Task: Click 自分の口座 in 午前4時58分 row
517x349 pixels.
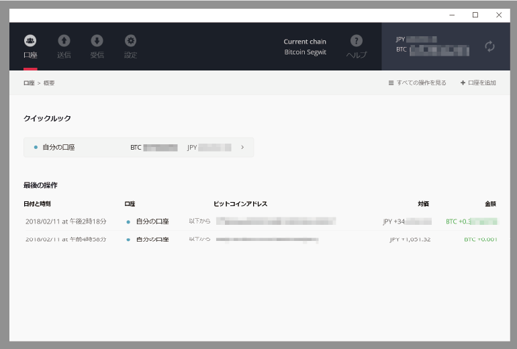Action: coord(152,239)
